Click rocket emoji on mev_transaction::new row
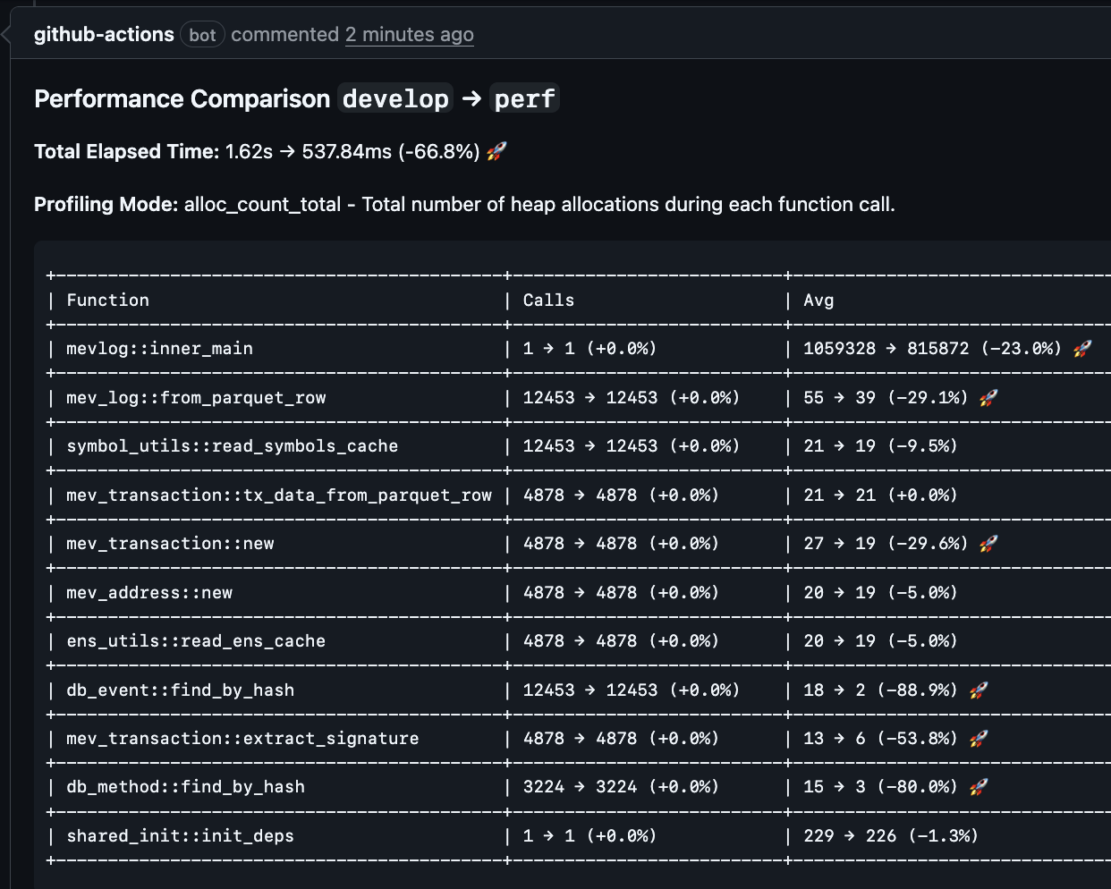 (x=989, y=543)
